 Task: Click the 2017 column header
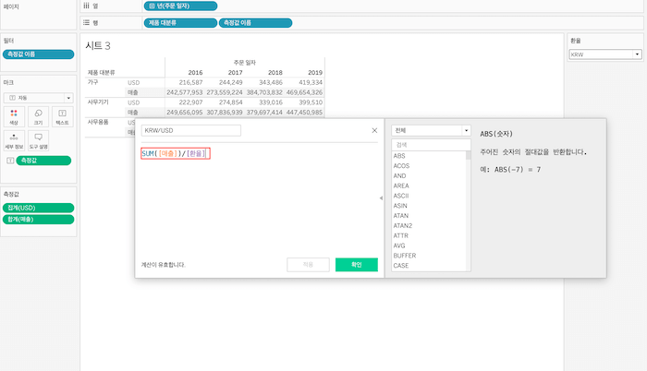point(235,73)
